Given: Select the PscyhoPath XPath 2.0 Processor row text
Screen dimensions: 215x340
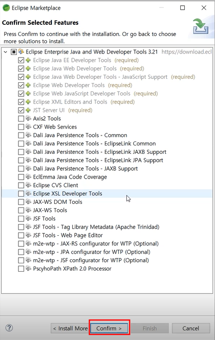Looking at the screenshot, I should coord(72,268).
